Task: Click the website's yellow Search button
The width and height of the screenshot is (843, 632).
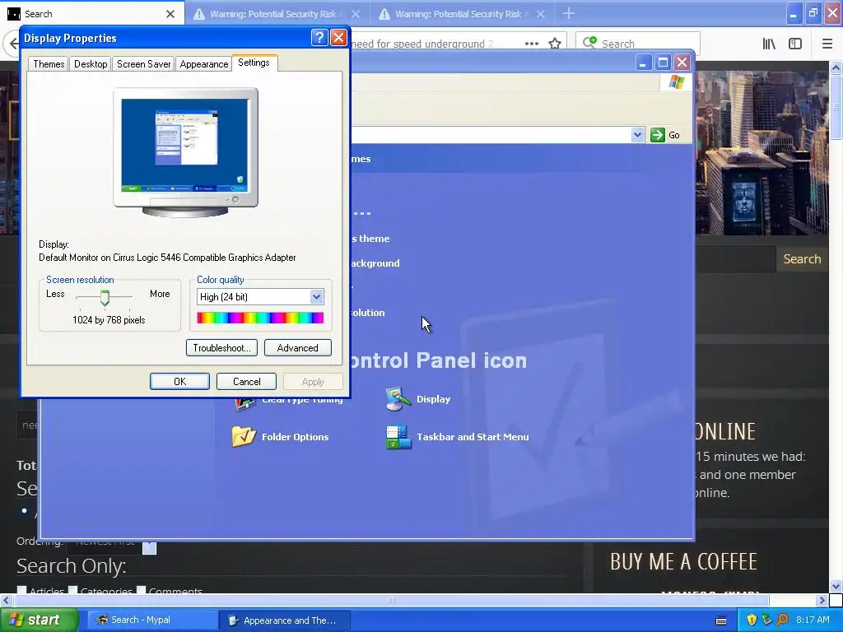Action: (802, 259)
